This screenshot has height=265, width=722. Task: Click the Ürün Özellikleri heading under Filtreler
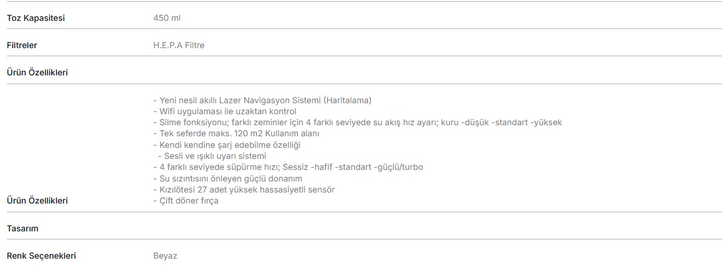tap(37, 72)
